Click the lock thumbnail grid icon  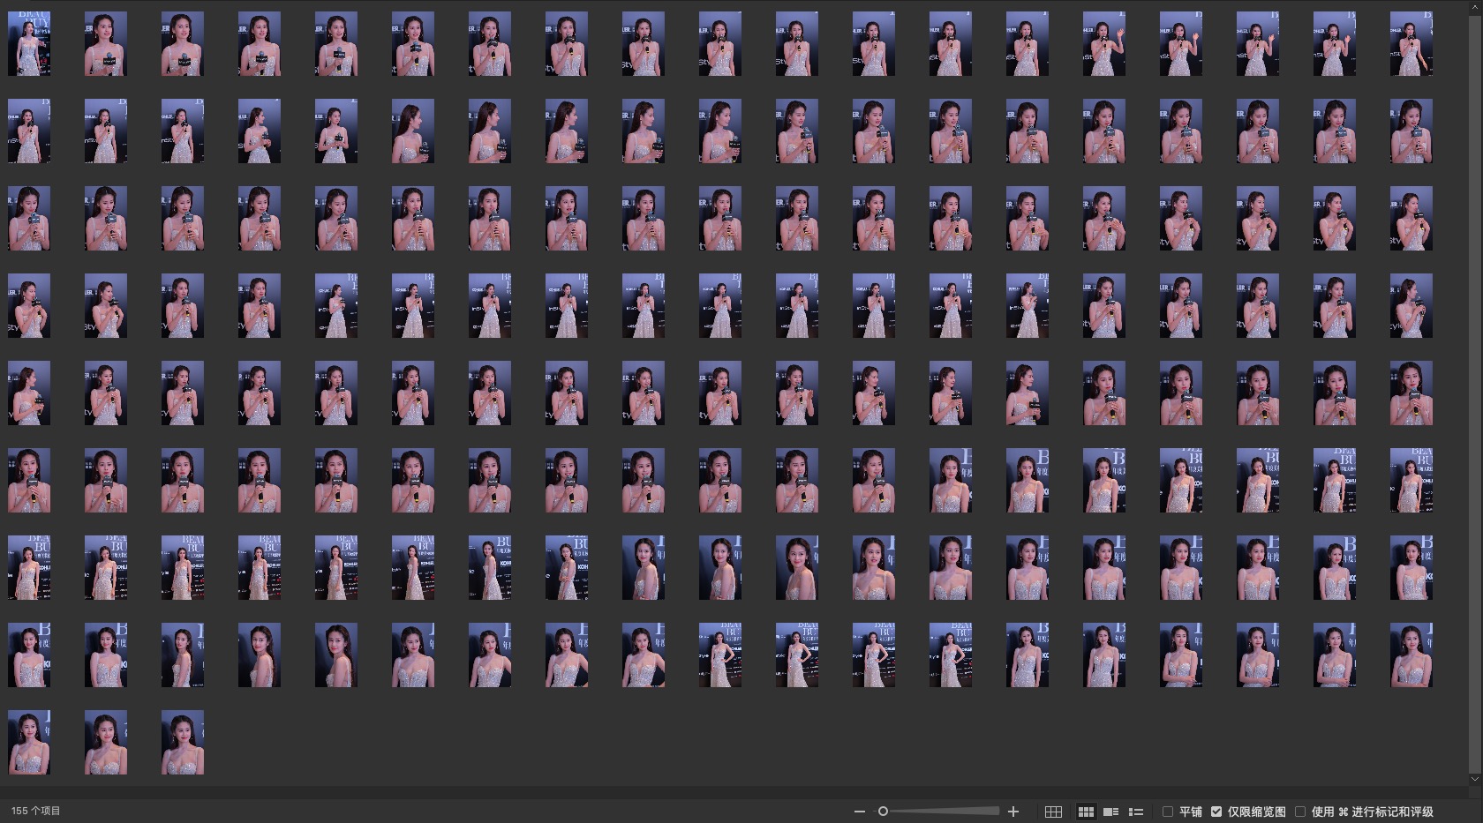[1053, 812]
